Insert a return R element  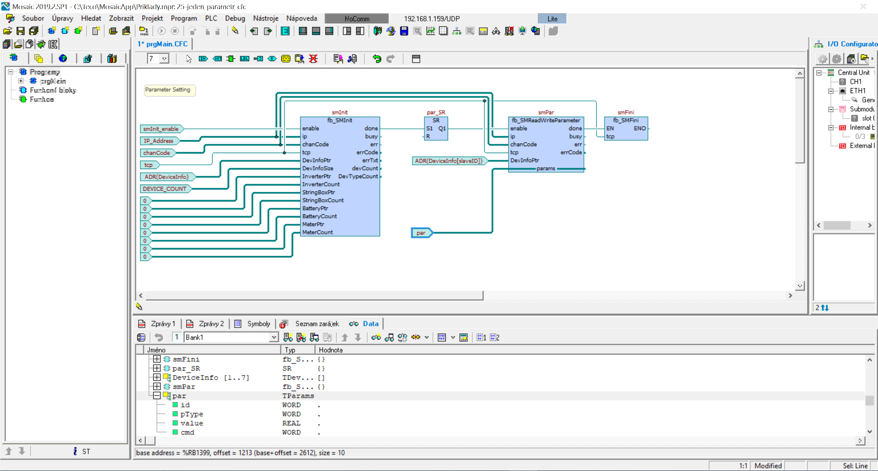[272, 59]
